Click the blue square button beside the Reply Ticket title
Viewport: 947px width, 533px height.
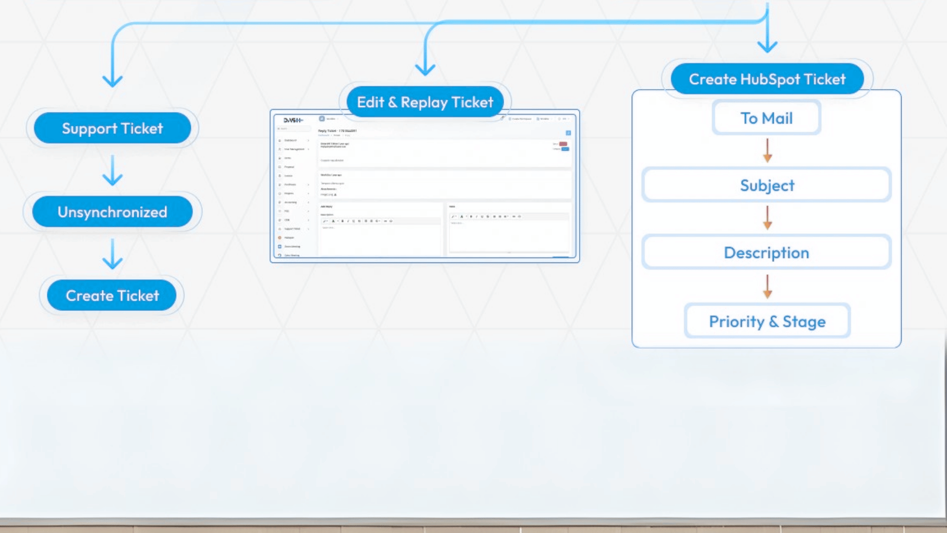[x=568, y=133]
